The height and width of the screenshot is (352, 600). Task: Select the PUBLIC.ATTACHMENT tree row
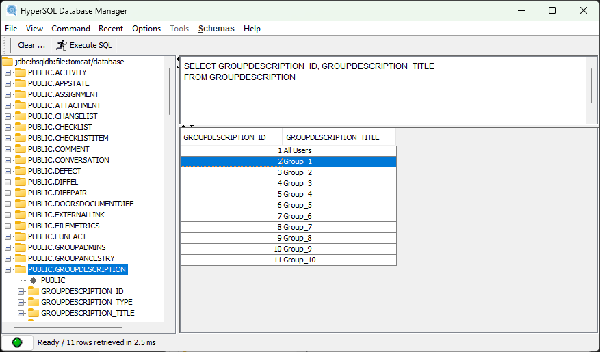click(64, 105)
